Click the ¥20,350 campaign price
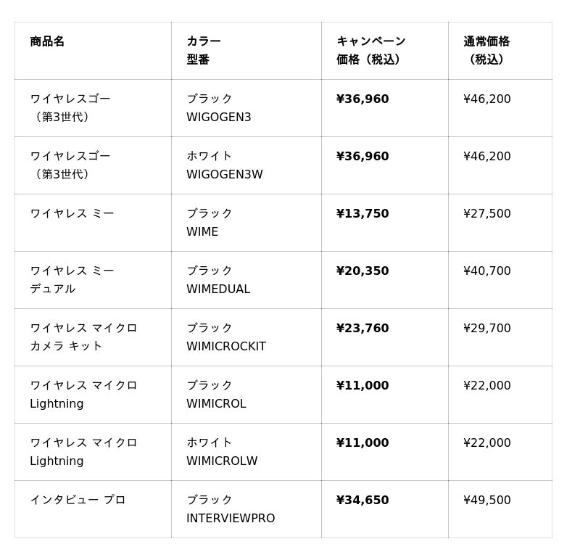The width and height of the screenshot is (580, 560). pyautogui.click(x=362, y=271)
